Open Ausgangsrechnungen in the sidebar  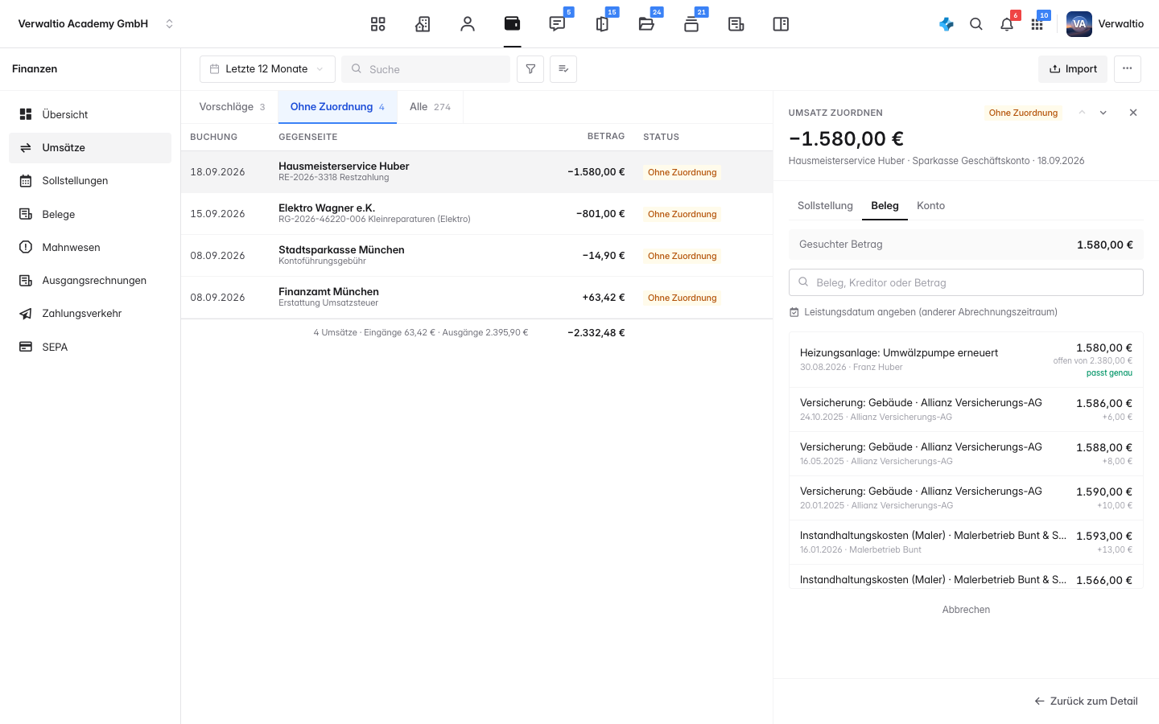[x=90, y=281]
